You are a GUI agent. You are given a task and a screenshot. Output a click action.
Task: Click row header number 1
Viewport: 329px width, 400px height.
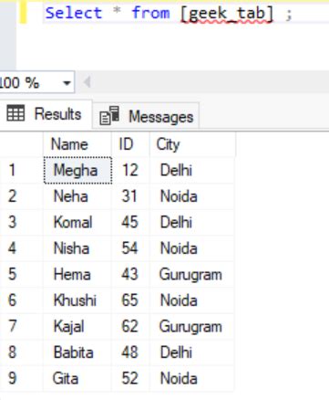click(21, 170)
